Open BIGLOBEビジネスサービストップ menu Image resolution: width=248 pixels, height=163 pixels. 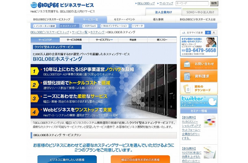pos(52,19)
